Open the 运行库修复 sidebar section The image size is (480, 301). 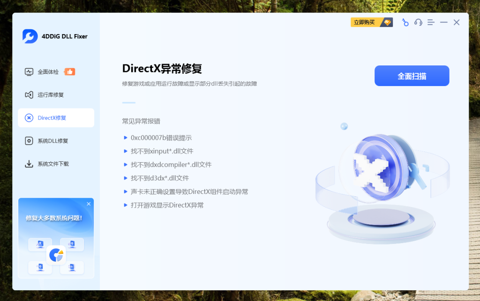tap(56, 94)
